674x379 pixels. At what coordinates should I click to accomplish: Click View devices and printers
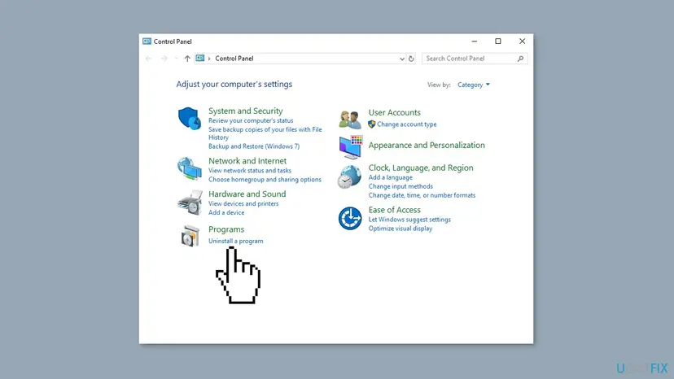click(243, 203)
